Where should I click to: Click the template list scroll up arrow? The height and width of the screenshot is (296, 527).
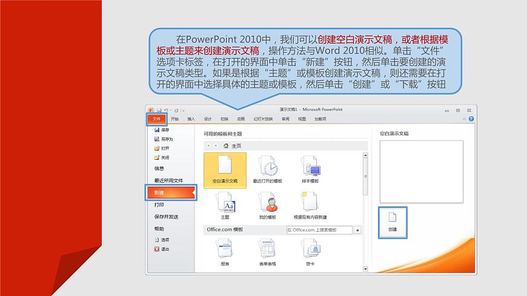coord(365,155)
